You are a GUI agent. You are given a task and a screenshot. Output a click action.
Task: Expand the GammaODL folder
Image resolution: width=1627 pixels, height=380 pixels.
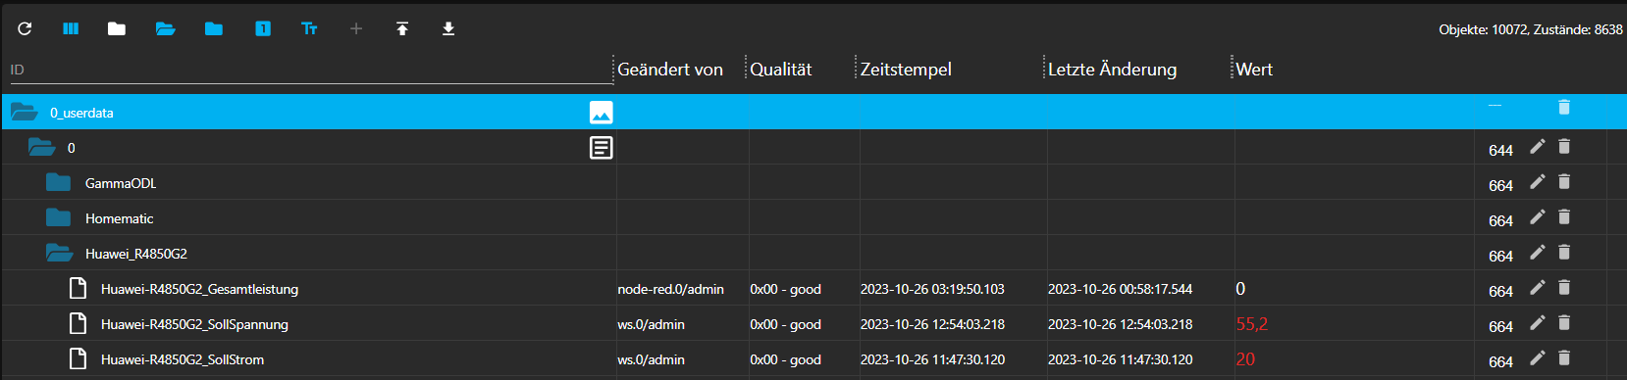pos(59,182)
